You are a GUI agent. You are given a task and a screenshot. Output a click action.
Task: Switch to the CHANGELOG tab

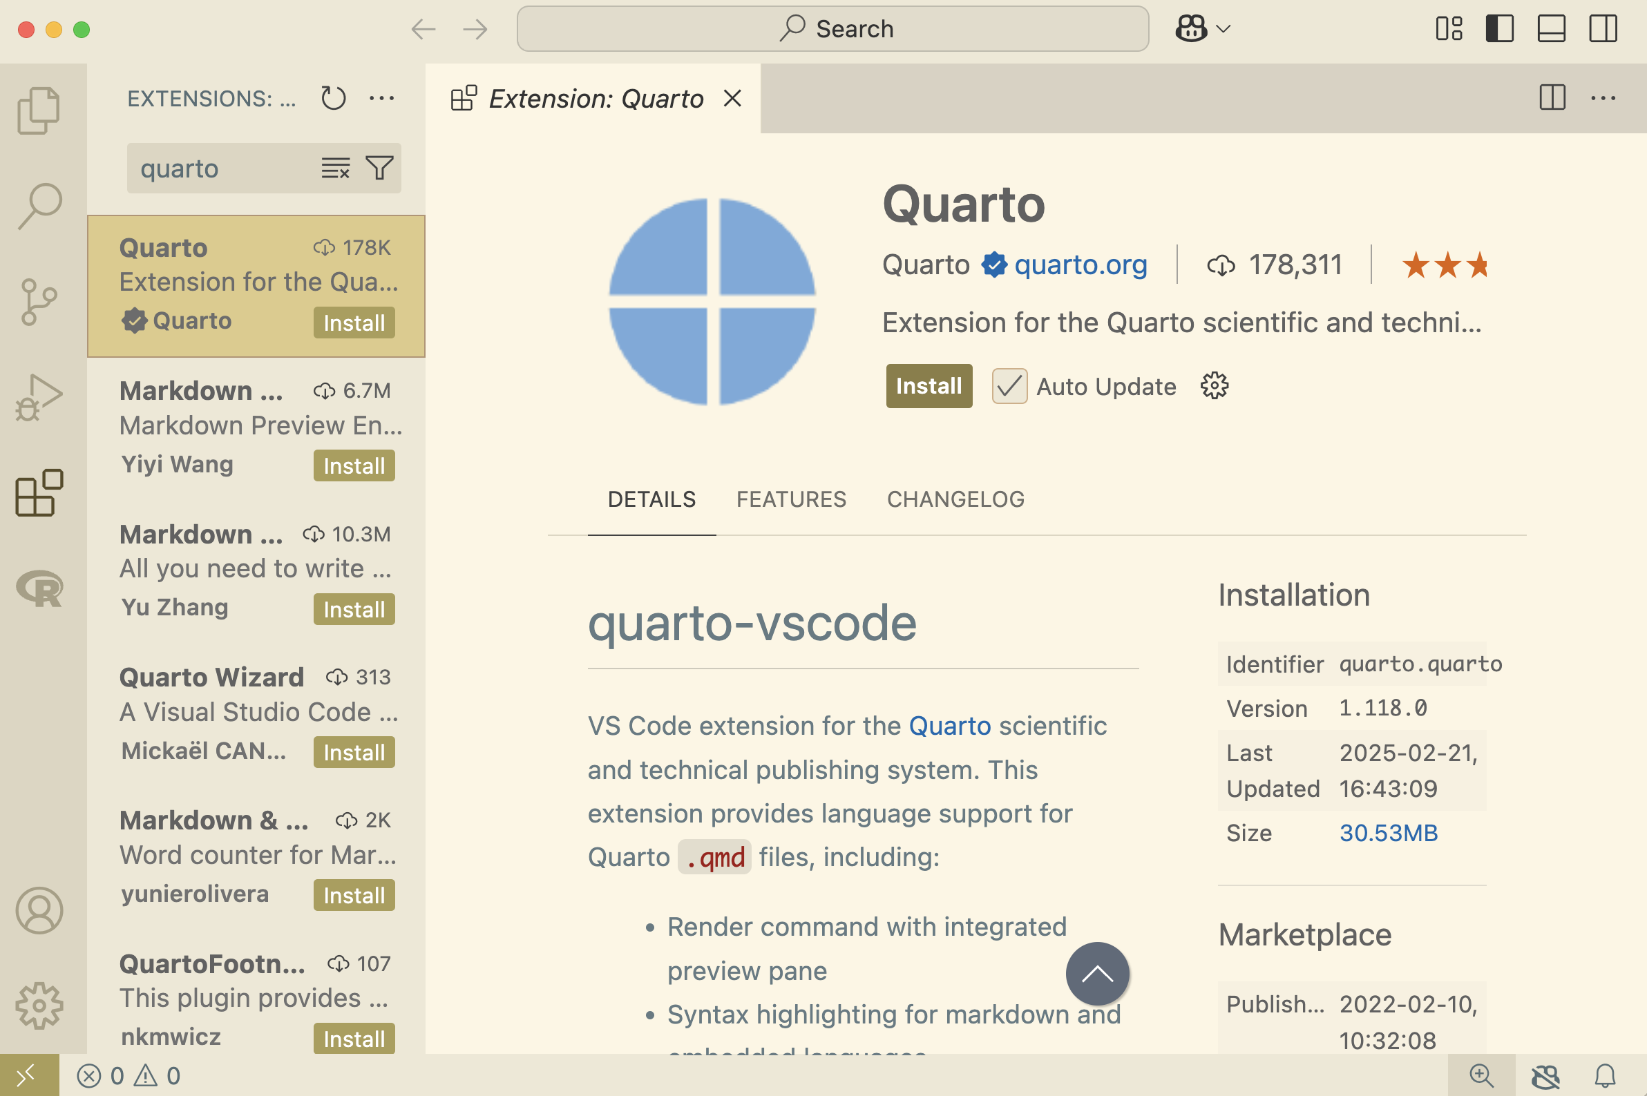coord(955,499)
